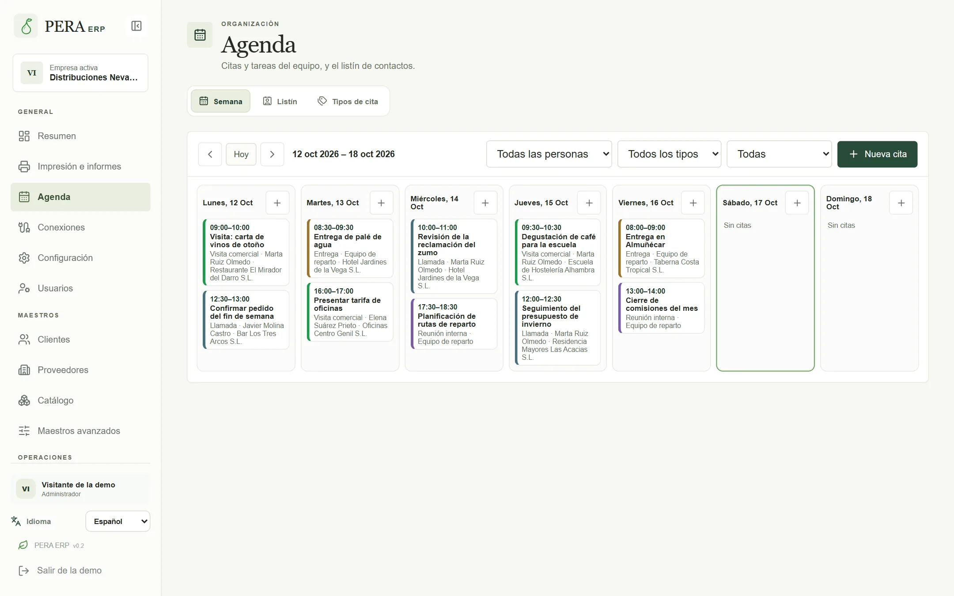Open the Empresa activa company selector

point(80,73)
